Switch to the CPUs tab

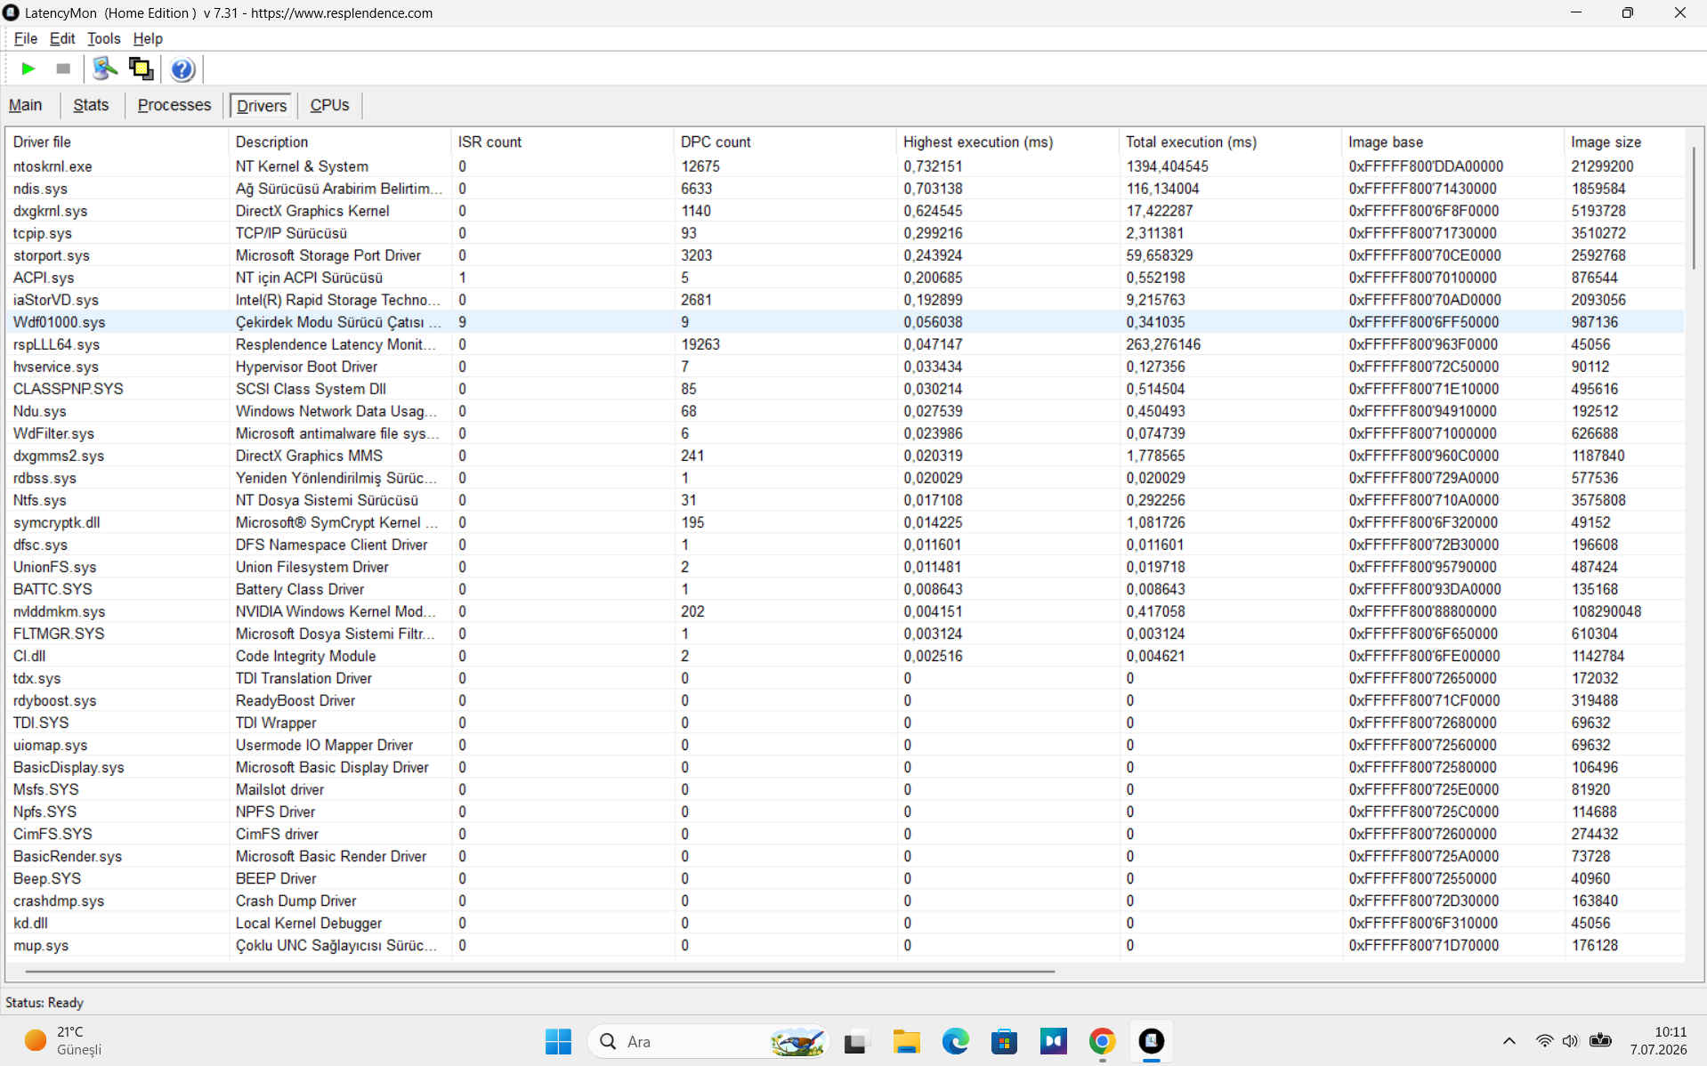[x=329, y=105]
